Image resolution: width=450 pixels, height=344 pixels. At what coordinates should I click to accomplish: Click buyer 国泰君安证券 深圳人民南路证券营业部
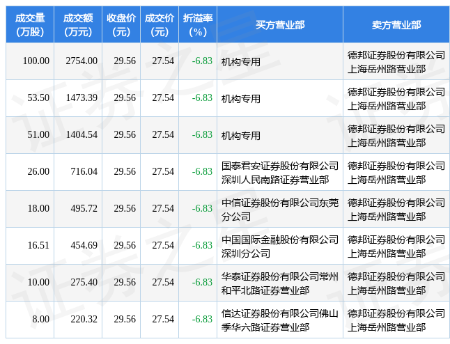[x=280, y=173]
